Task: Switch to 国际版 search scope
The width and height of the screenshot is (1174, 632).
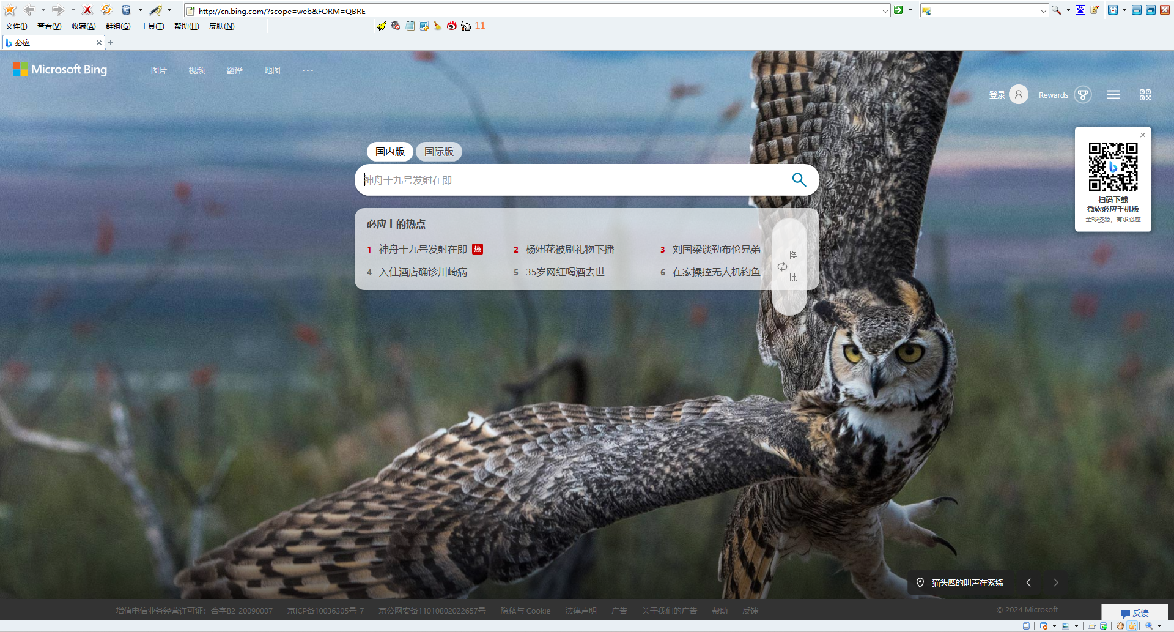Action: (x=439, y=152)
